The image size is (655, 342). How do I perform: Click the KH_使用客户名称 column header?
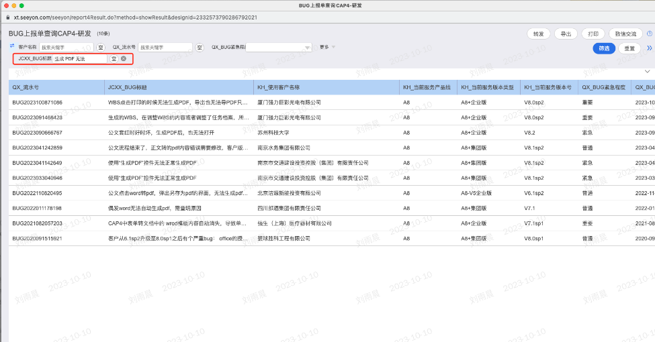point(279,87)
